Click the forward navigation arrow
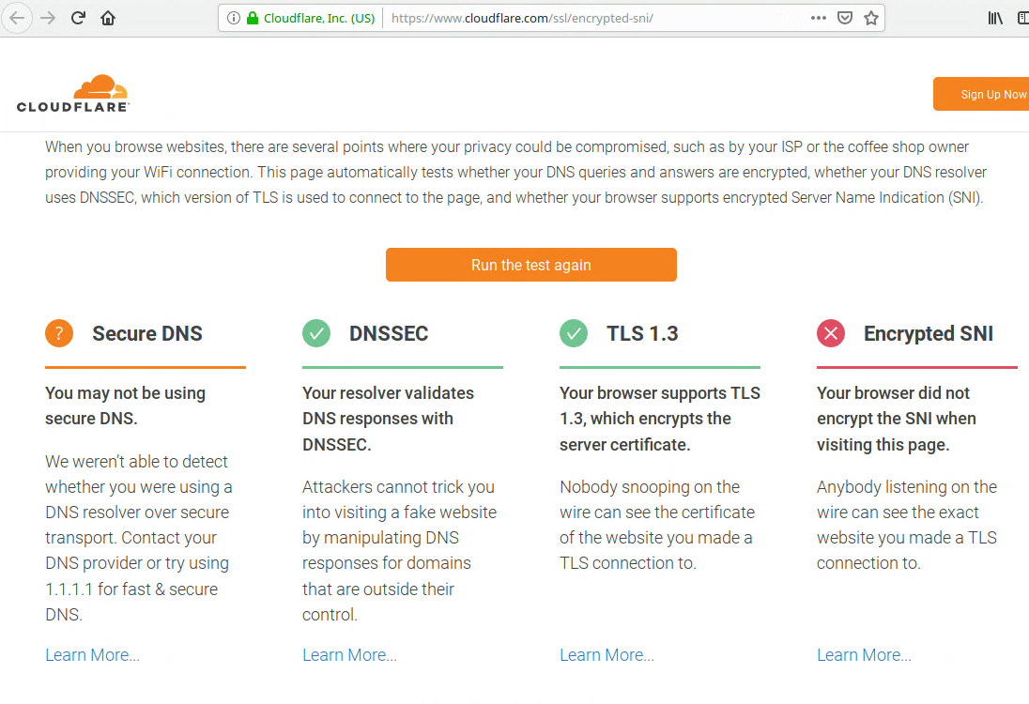Viewport: 1029px width, 704px height. click(x=48, y=17)
